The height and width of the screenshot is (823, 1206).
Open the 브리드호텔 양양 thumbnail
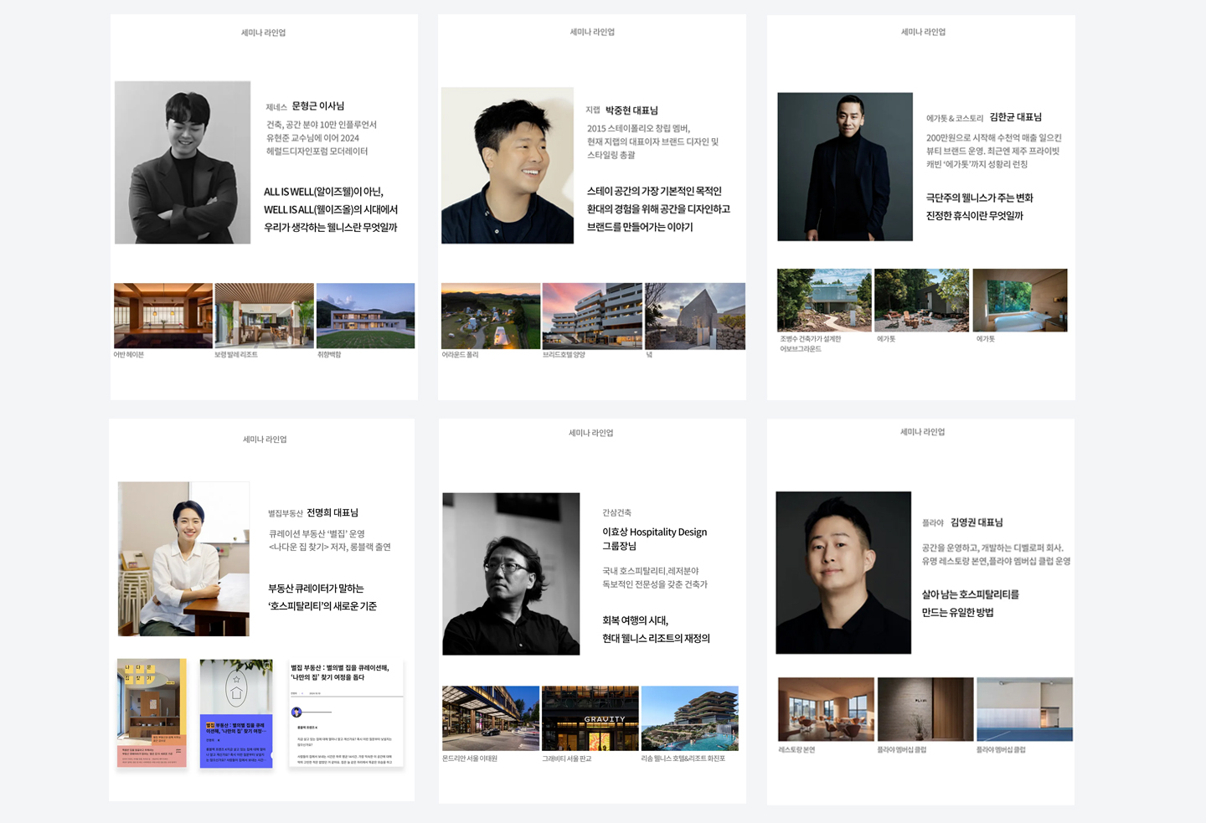point(592,316)
